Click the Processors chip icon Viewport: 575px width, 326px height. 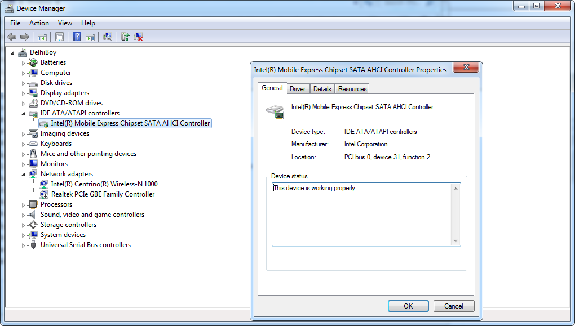click(33, 204)
